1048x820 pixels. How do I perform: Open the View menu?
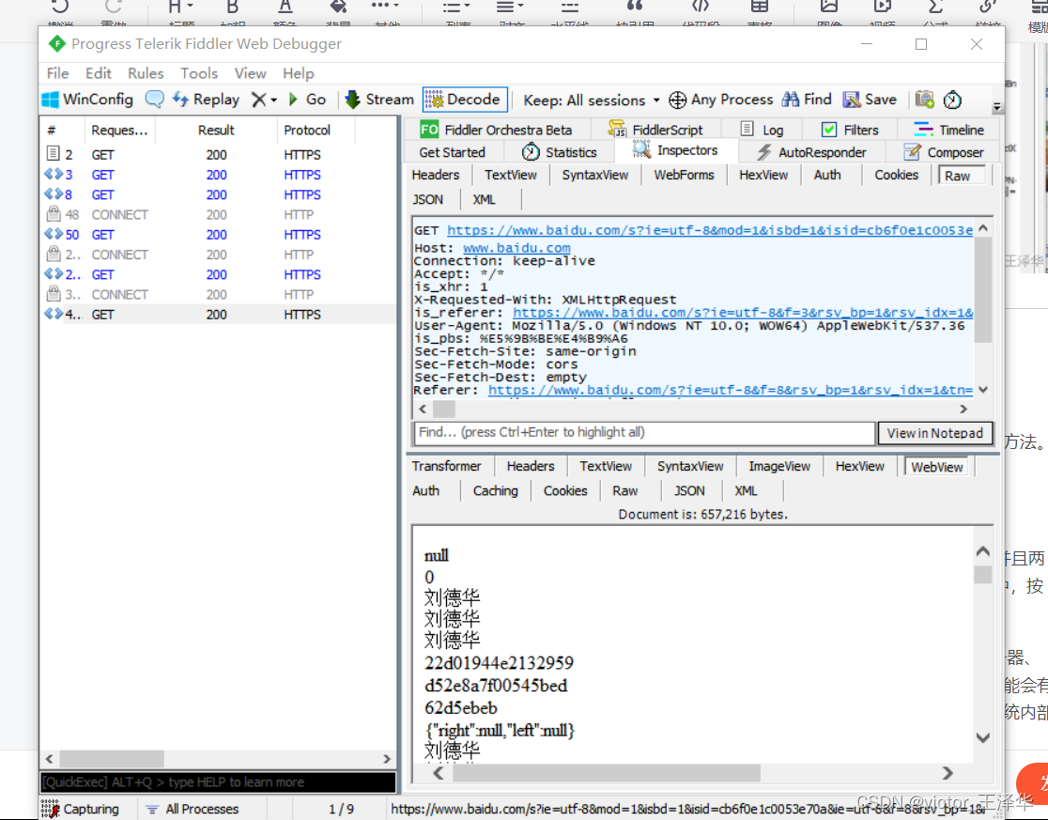pyautogui.click(x=250, y=73)
